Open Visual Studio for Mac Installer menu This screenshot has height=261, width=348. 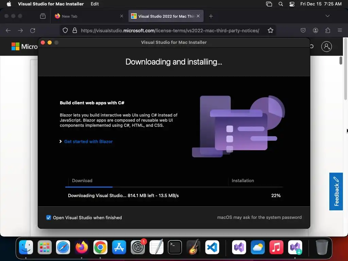coord(51,4)
